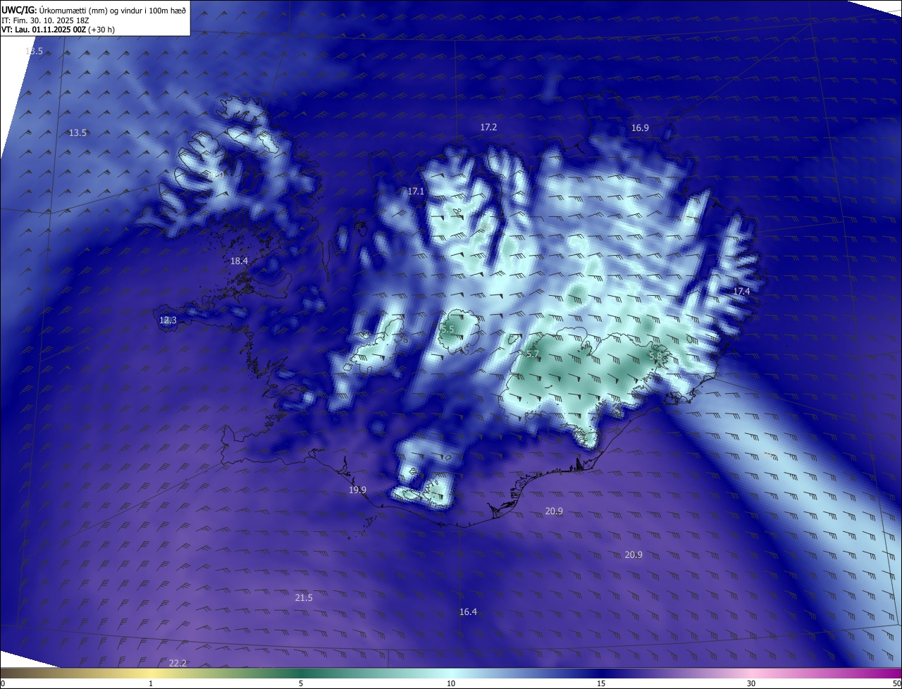Click the 1 tick on the color scale
902x689 pixels.
point(151,683)
